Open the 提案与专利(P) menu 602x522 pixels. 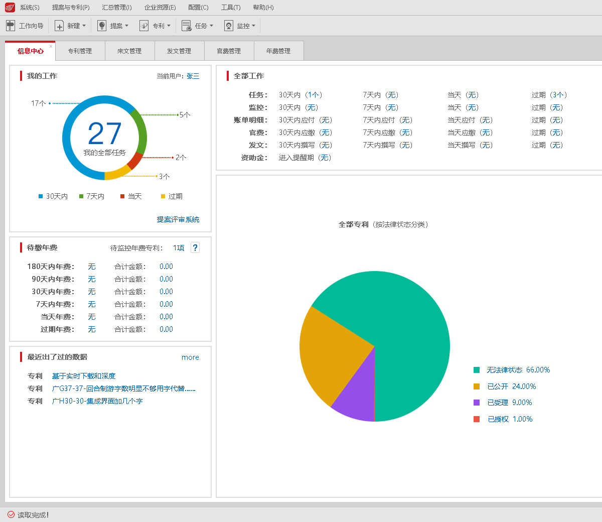point(71,8)
